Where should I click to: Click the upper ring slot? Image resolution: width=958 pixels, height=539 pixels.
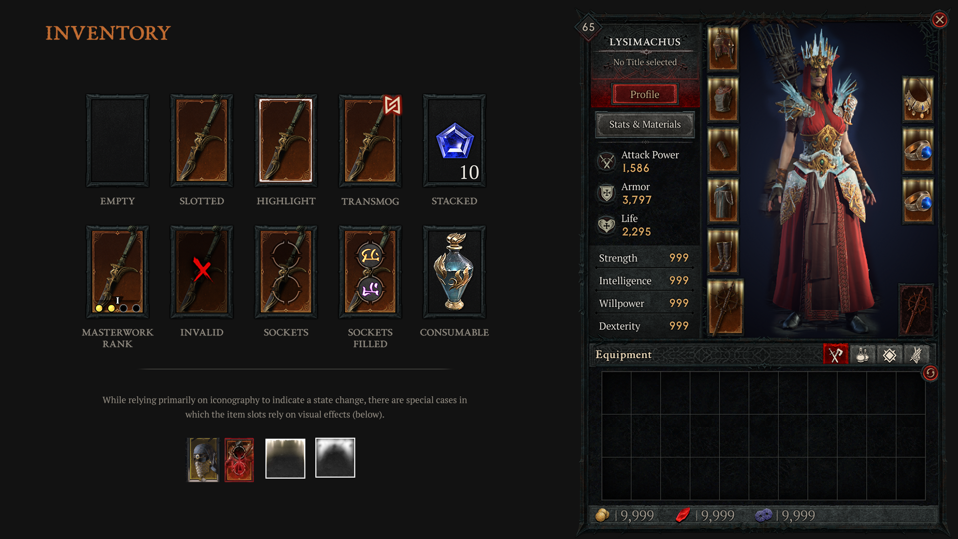[x=918, y=150]
